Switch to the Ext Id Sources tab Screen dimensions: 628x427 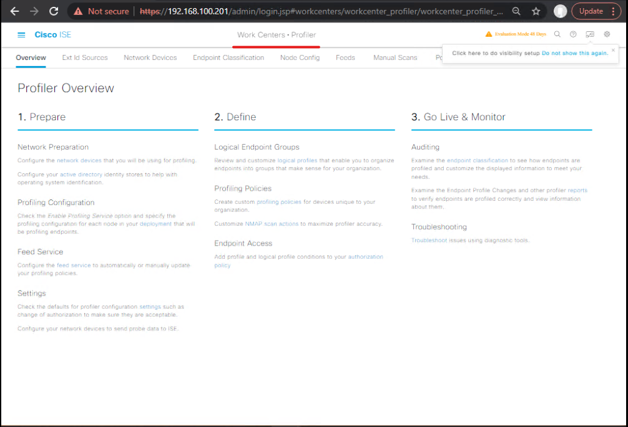point(85,57)
